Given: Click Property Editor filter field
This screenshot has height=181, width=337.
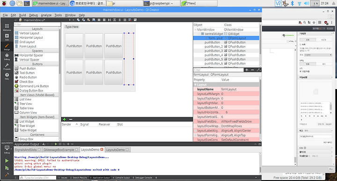Looking at the screenshot, I should 219,70.
